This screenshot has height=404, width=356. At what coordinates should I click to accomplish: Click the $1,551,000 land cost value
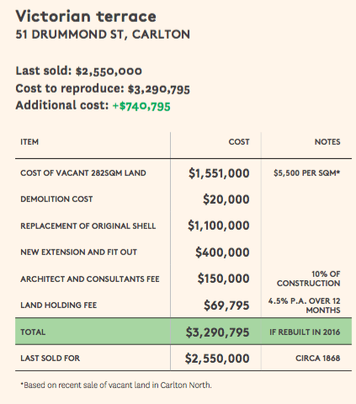219,173
